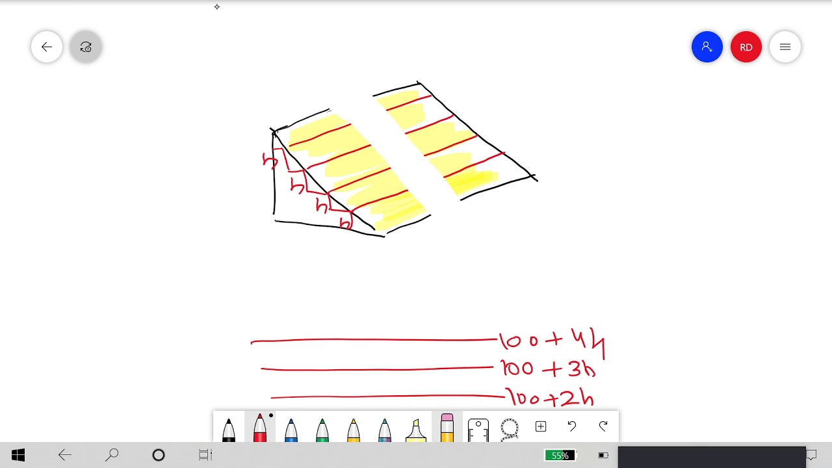Select the red pen tool
This screenshot has width=832, height=468.
tap(260, 428)
